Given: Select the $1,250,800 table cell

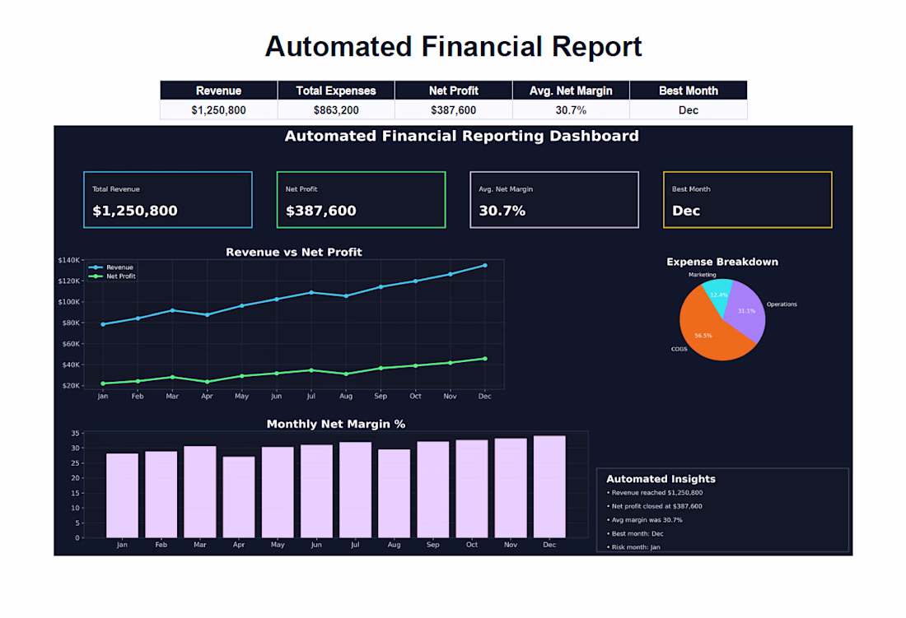Looking at the screenshot, I should (x=218, y=109).
